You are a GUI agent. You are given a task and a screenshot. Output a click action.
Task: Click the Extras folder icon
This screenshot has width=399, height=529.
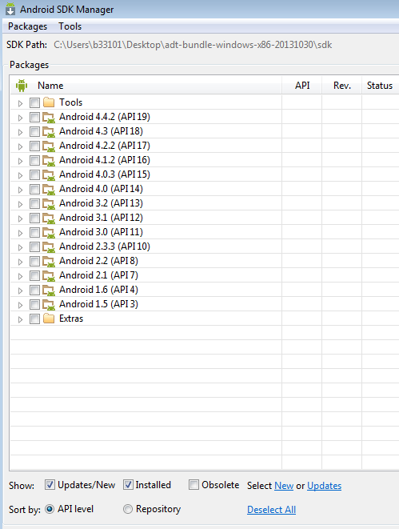pyautogui.click(x=49, y=319)
